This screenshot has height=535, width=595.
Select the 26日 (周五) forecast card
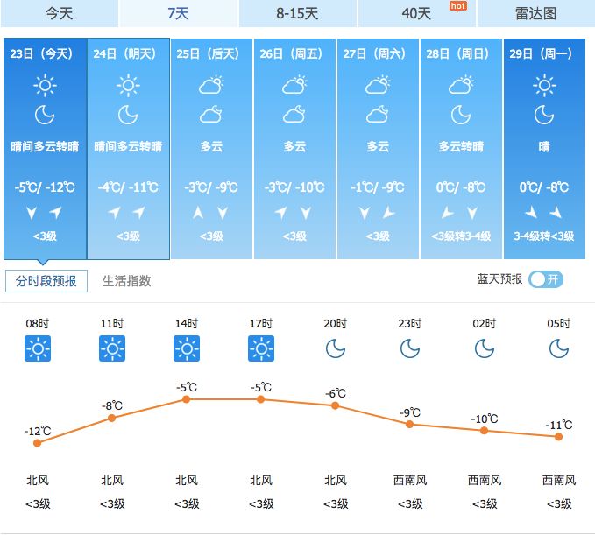tap(294, 149)
